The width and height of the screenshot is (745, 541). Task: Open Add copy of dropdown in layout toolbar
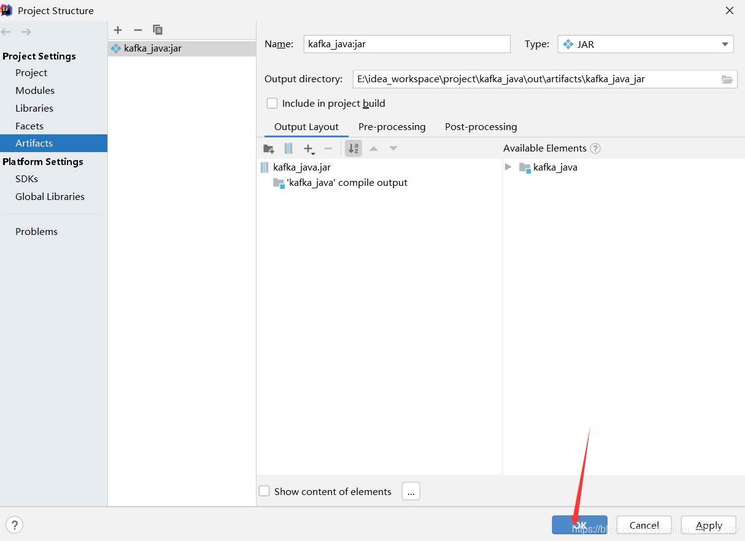click(309, 148)
